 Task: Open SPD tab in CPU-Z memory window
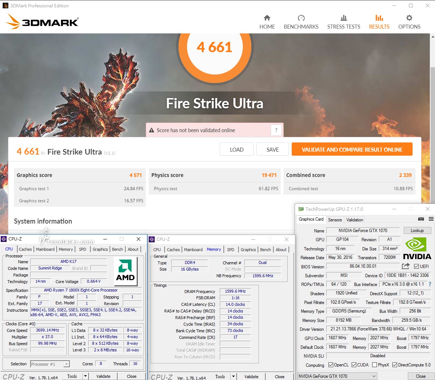230,249
